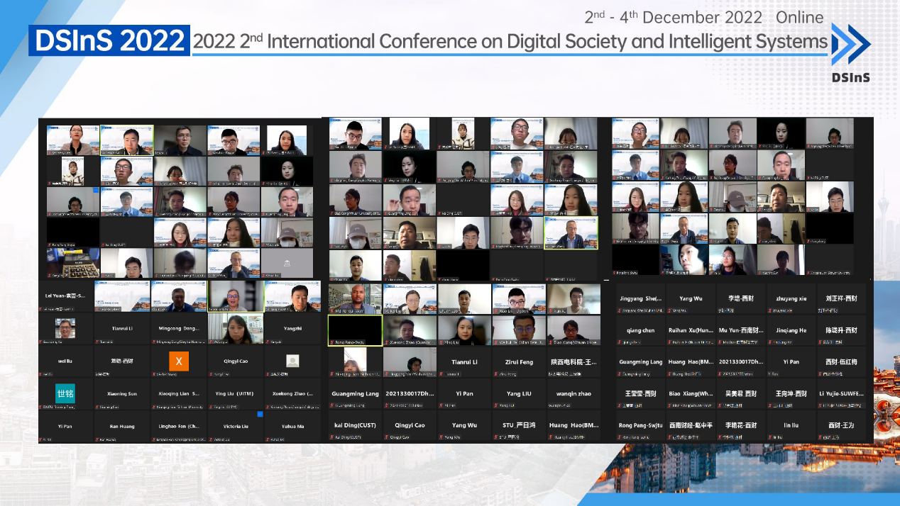Click muted mic icon on Ran Huang's tile
900x506 pixels.
click(x=98, y=439)
